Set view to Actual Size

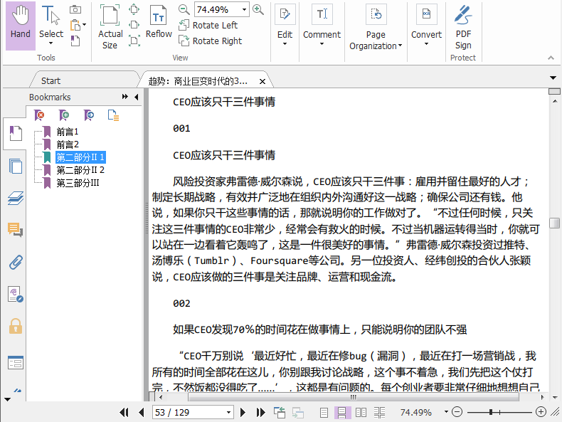pos(110,27)
